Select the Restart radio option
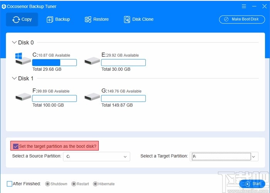The height and width of the screenshot is (193, 270). pyautogui.click(x=74, y=184)
